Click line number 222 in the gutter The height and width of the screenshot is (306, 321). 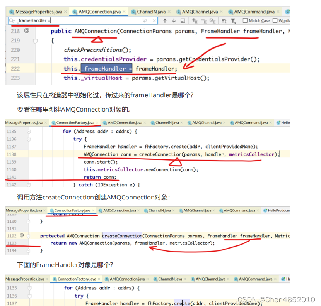[x=15, y=69]
